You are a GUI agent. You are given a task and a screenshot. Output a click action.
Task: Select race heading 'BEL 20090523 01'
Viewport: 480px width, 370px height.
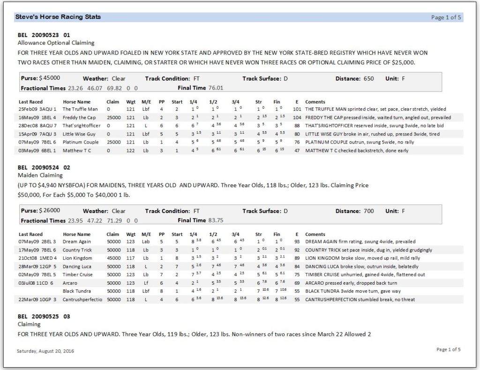tap(44, 35)
